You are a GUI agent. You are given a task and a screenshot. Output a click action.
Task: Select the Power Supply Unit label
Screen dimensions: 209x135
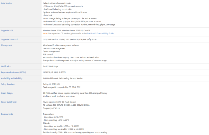(x=9, y=102)
